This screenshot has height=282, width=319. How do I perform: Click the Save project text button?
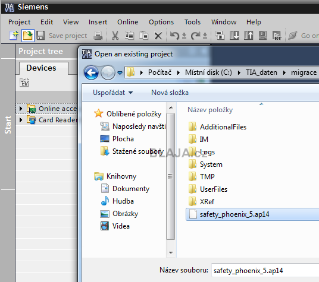click(68, 36)
